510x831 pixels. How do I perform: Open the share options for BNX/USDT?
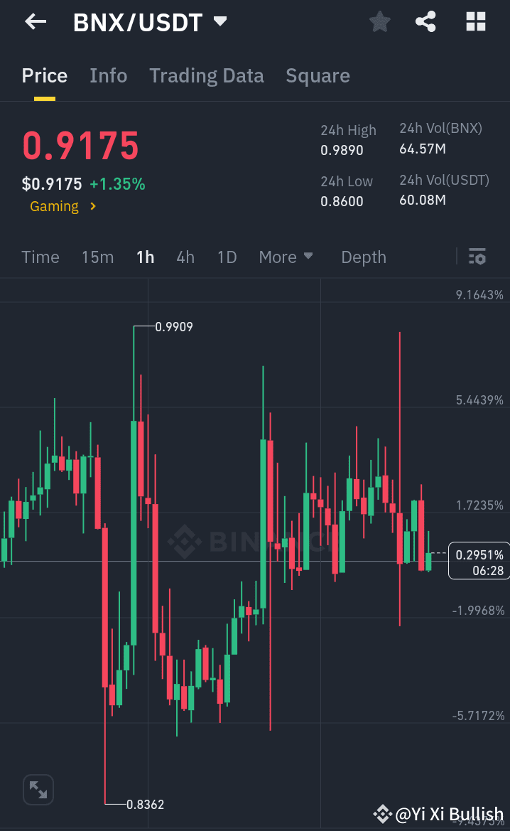pos(425,22)
